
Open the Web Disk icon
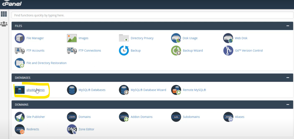pos(228,38)
